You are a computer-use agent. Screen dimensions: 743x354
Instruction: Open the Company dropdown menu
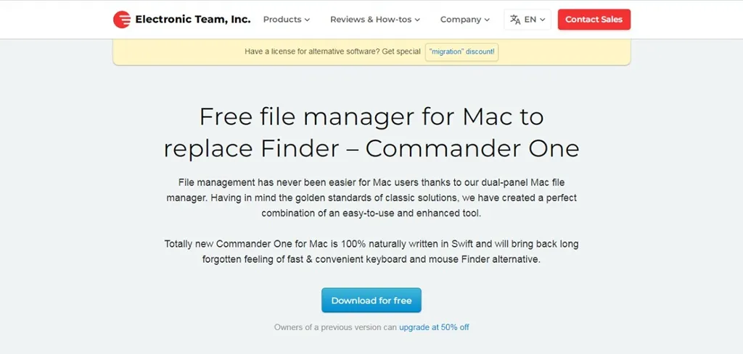(x=464, y=20)
